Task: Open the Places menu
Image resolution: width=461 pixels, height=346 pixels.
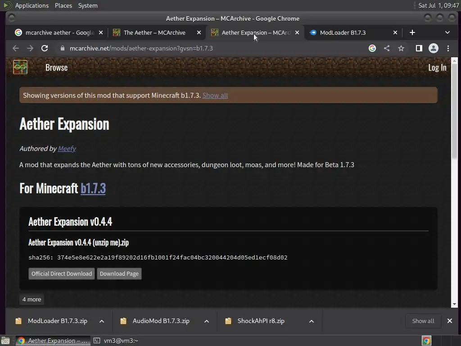Action: [63, 5]
